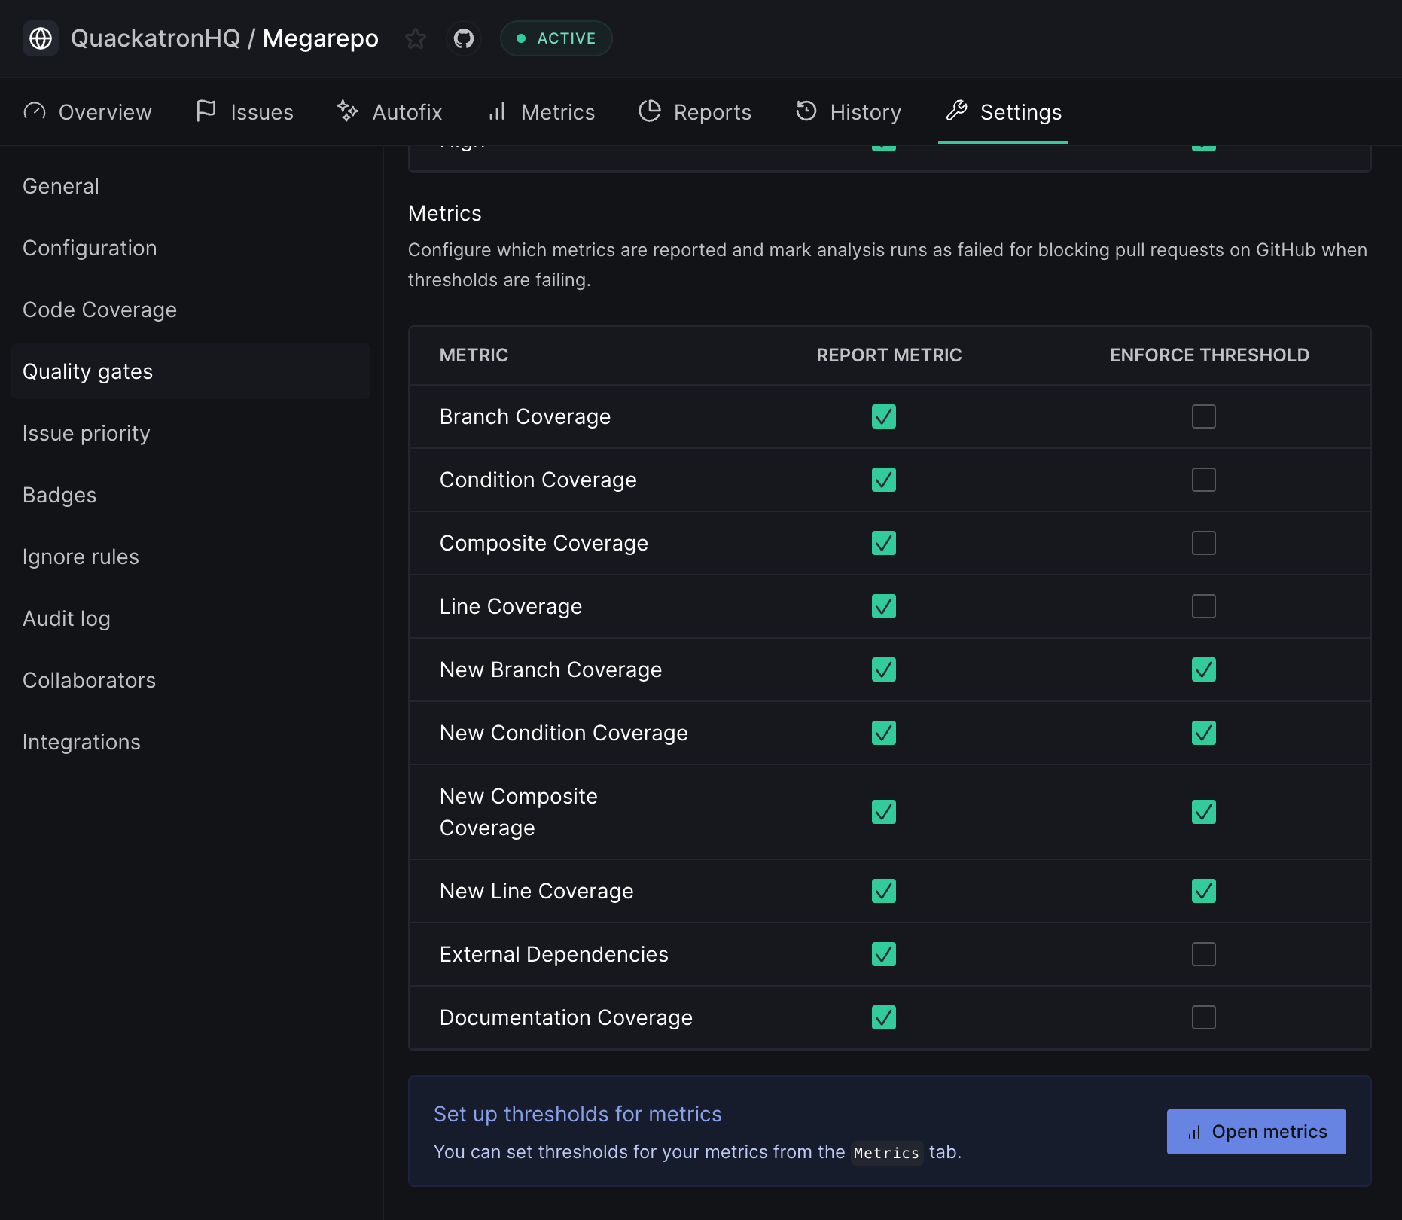Click the globe icon beside QuackatronHQ
Screen dimensions: 1402x1220
coord(41,38)
